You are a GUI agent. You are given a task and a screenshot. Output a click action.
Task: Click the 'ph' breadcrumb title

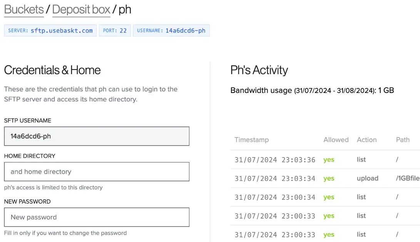pos(125,10)
